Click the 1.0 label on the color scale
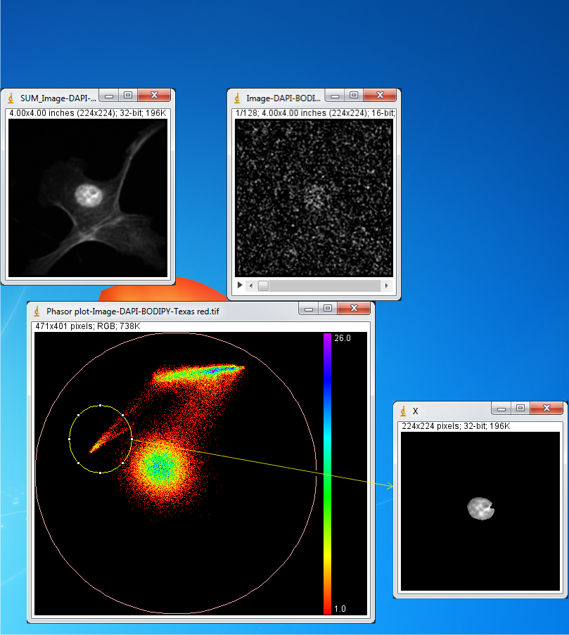 340,609
